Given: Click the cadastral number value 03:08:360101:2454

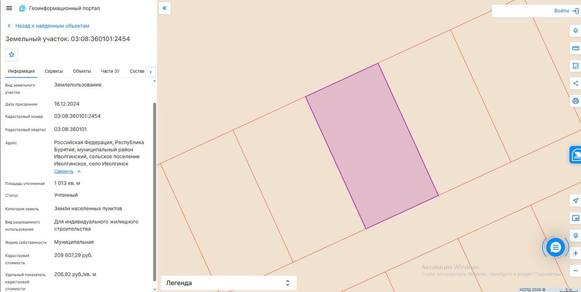Looking at the screenshot, I should pos(77,116).
